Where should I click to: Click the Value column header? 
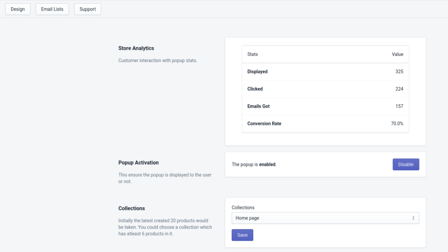pos(398,54)
